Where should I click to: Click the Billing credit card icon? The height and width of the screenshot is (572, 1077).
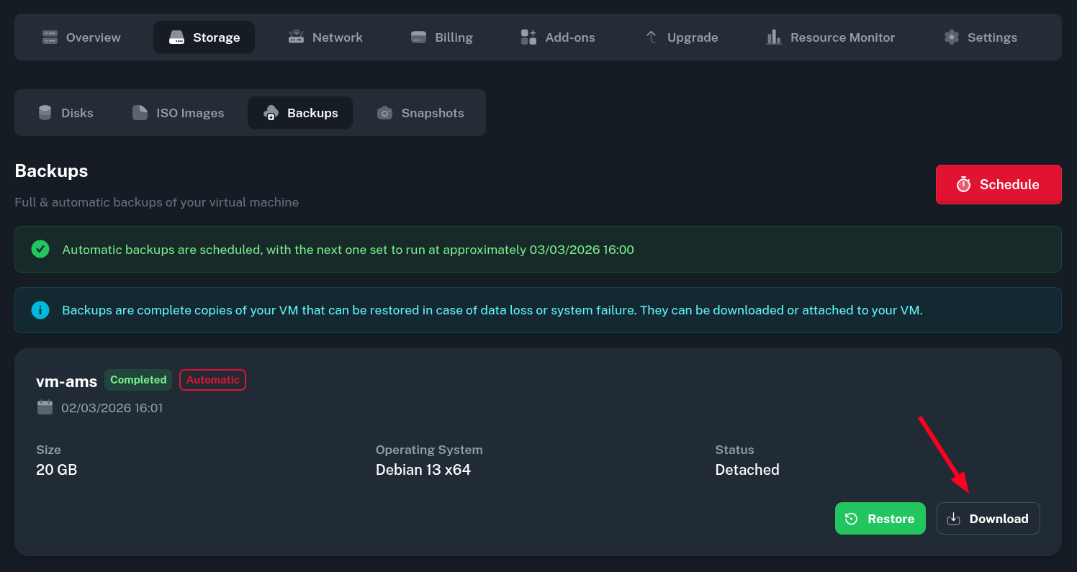418,37
